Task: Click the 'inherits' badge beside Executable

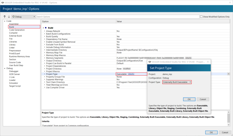Action: pyautogui.click(x=131, y=74)
